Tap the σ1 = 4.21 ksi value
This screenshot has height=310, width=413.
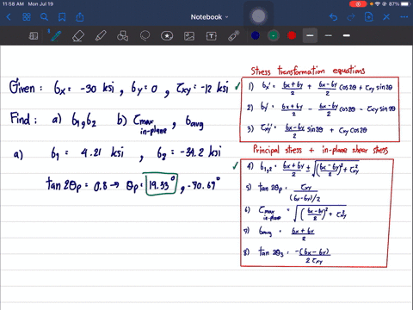pos(87,152)
